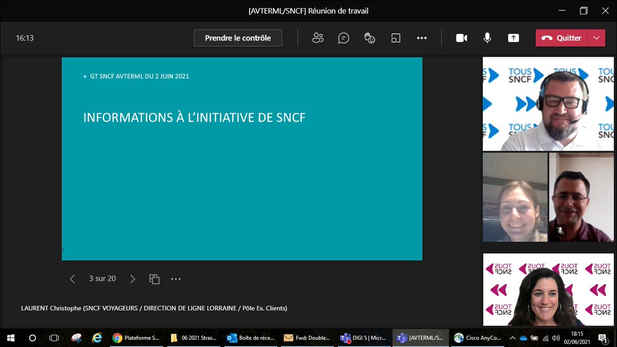Open more actions in the meeting toolbar
Screen dimensions: 617x347
tap(422, 38)
